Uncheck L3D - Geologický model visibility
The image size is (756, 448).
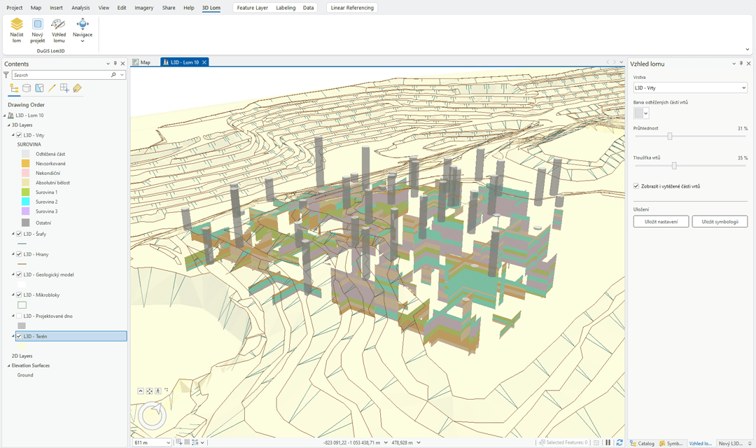coord(19,274)
